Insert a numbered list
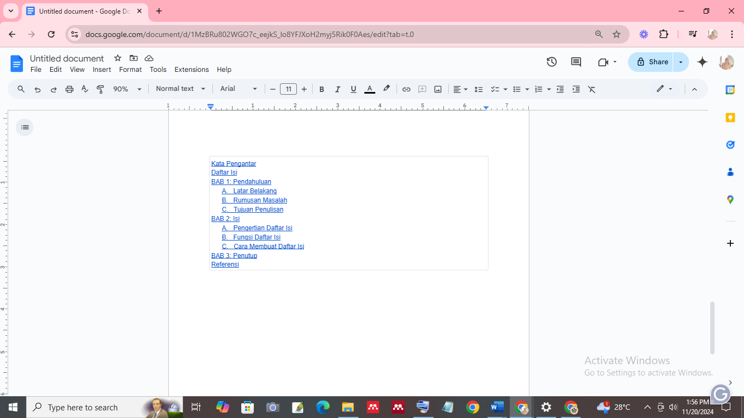 click(x=539, y=89)
